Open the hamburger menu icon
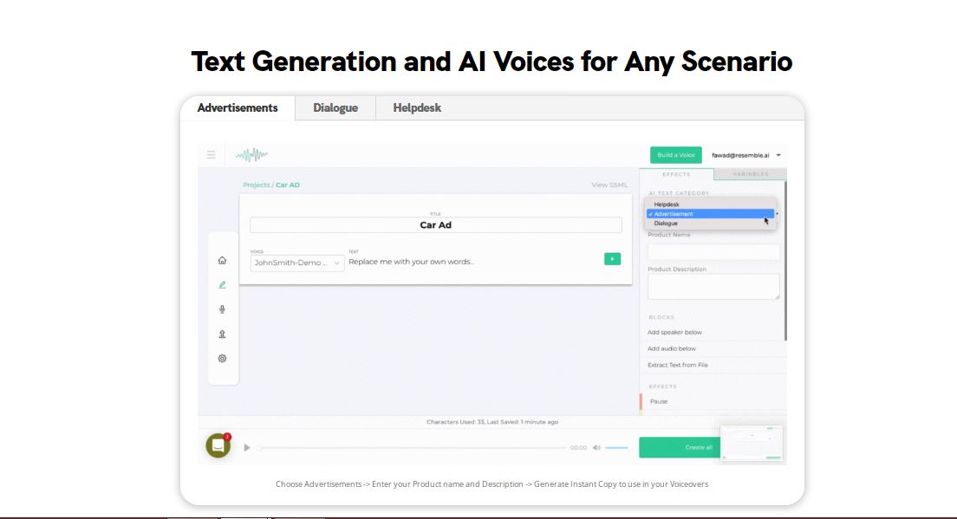957x519 pixels. tap(211, 154)
